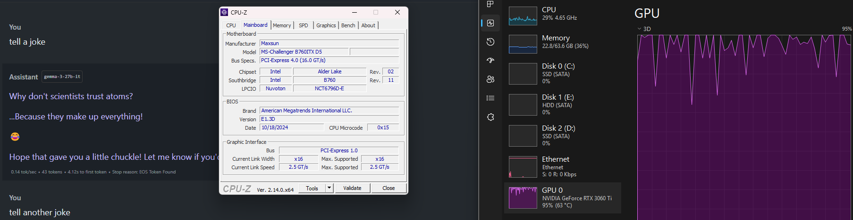Go to Users icon in Task Manager
853x220 pixels.
[x=490, y=79]
